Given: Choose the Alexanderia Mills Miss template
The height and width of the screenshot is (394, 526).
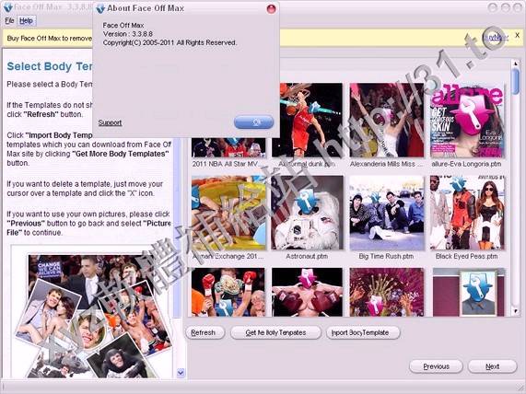Looking at the screenshot, I should [x=387, y=121].
